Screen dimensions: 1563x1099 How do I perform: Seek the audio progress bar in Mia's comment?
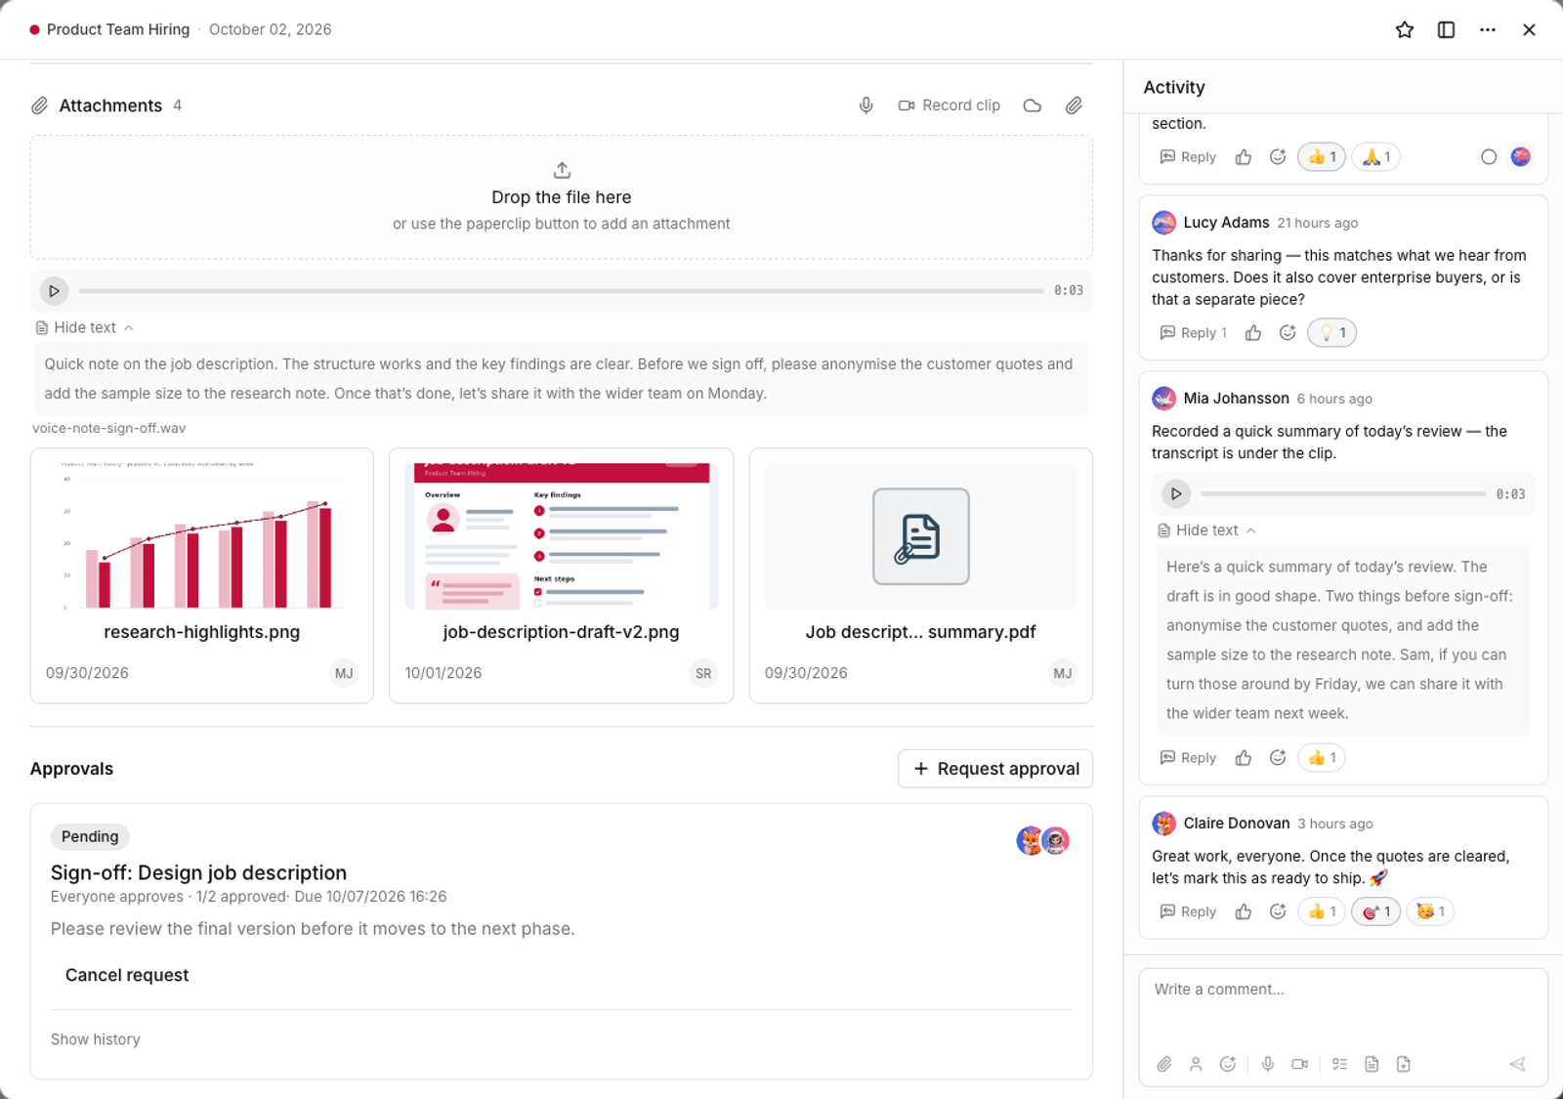1344,494
